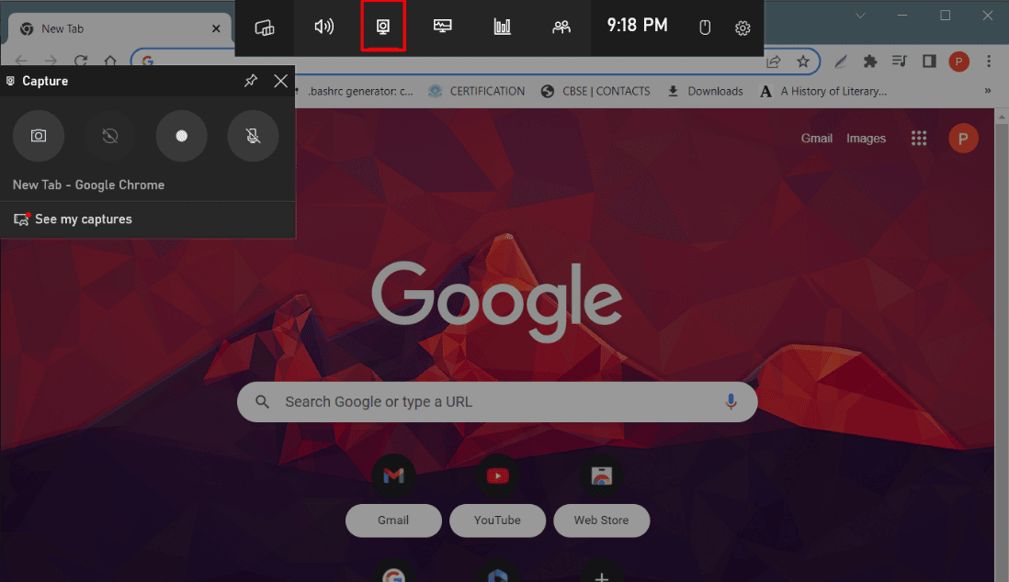Click the record last 30 seconds button

tap(110, 136)
